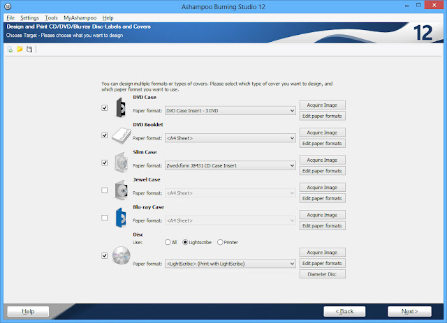Viewport: 447px width, 323px height.
Task: Click Acquire Image for Jewel Case
Action: [x=322, y=187]
